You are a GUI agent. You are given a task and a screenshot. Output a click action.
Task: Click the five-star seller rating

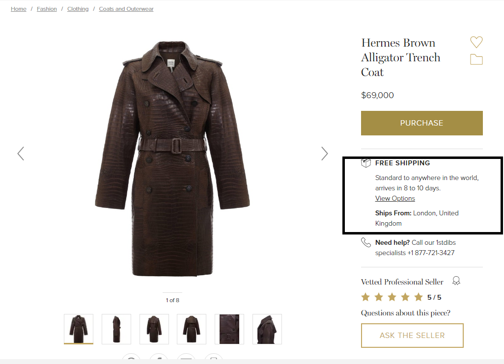pos(401,297)
